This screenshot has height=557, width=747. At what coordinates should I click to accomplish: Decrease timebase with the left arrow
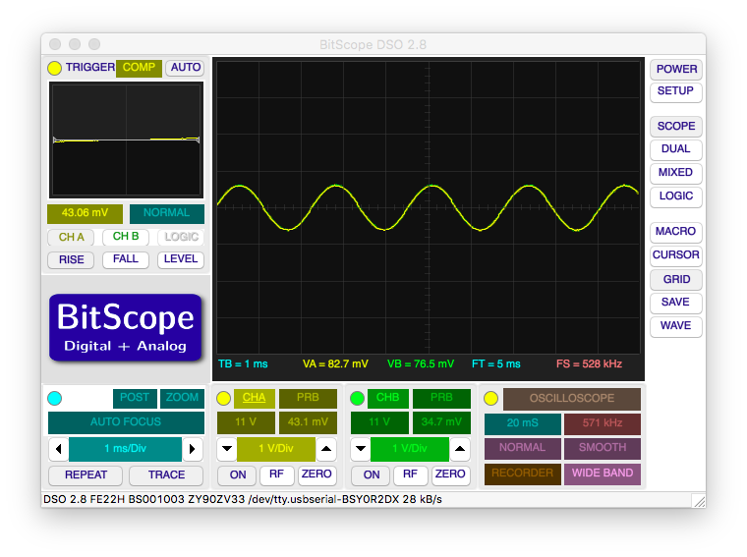(x=59, y=450)
